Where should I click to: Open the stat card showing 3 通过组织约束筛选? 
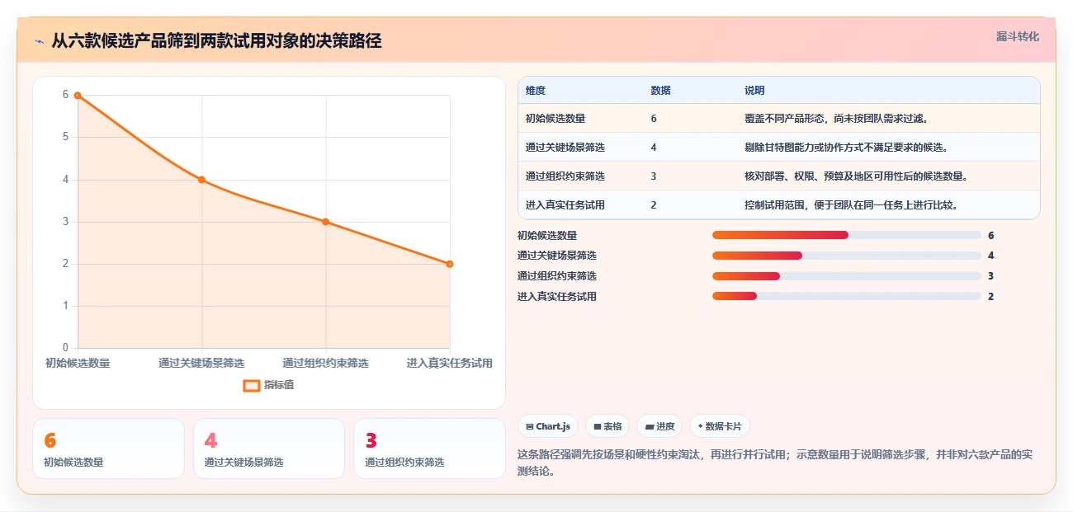pyautogui.click(x=429, y=449)
